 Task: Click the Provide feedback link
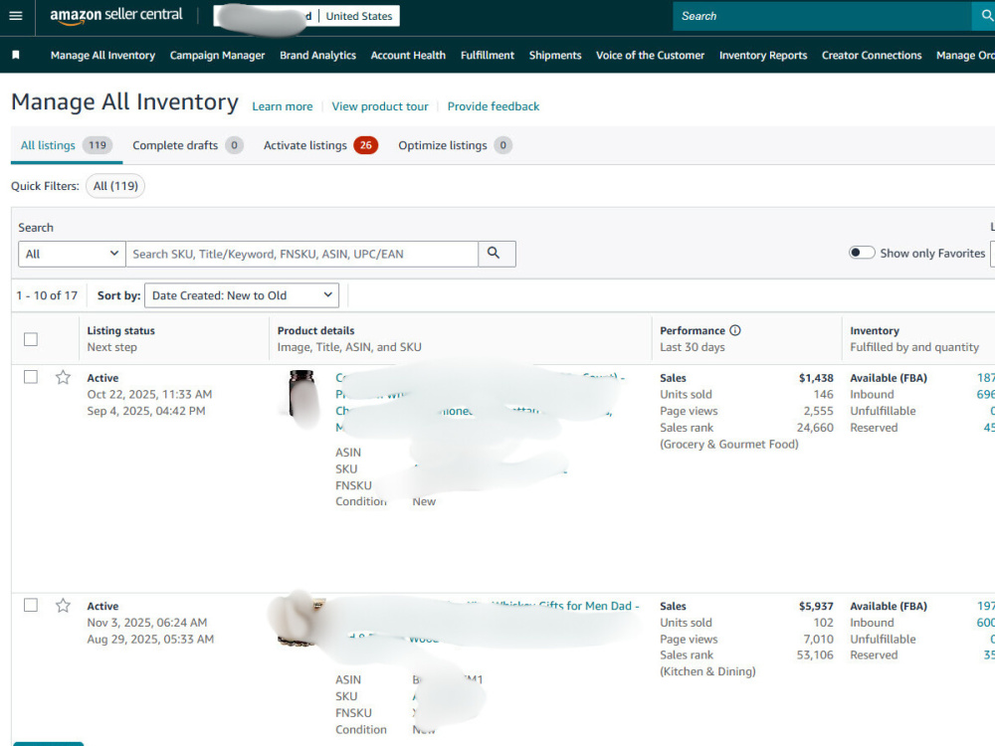click(x=494, y=106)
